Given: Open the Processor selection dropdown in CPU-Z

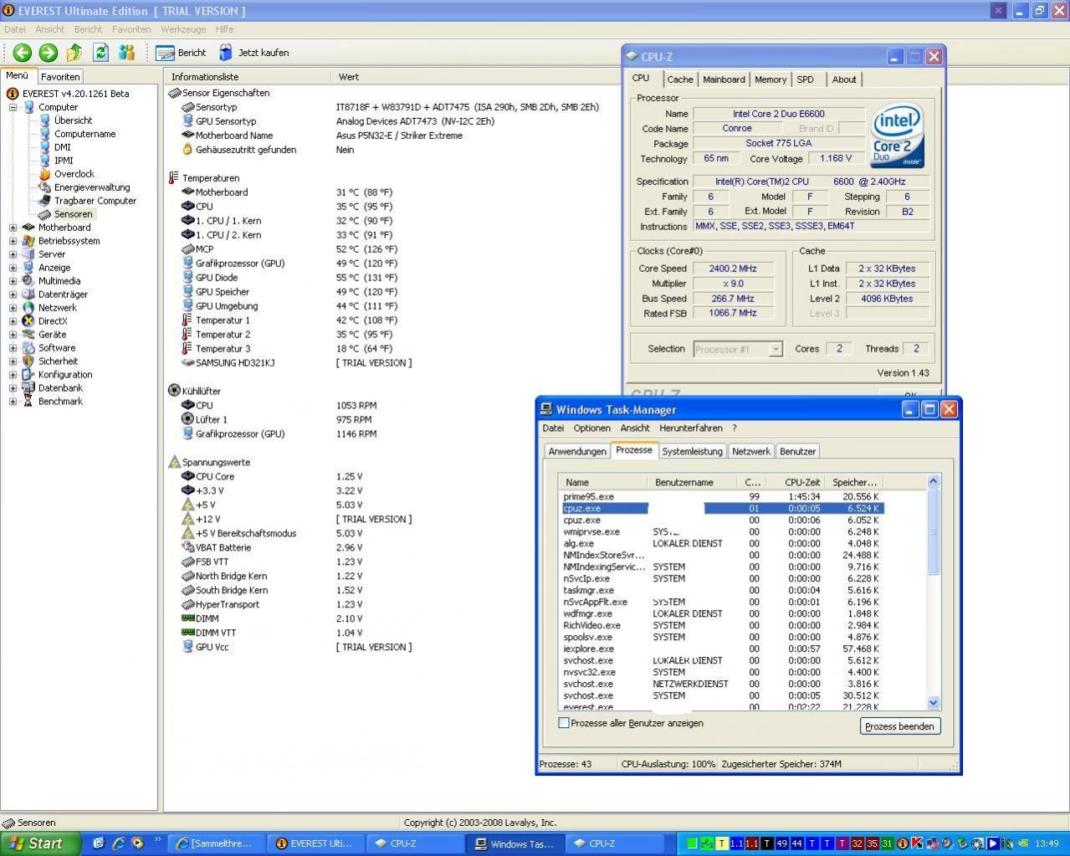Looking at the screenshot, I should click(776, 349).
